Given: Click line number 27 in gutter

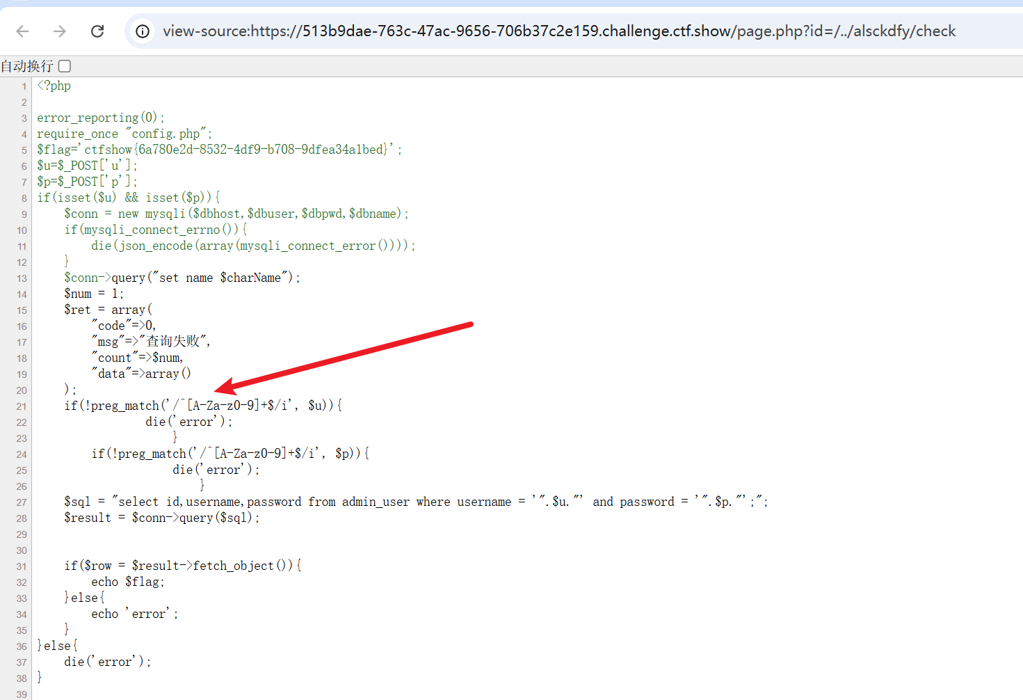Looking at the screenshot, I should point(22,502).
